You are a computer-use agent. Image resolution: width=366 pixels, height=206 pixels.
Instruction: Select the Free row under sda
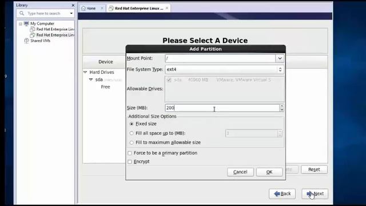[x=105, y=87]
